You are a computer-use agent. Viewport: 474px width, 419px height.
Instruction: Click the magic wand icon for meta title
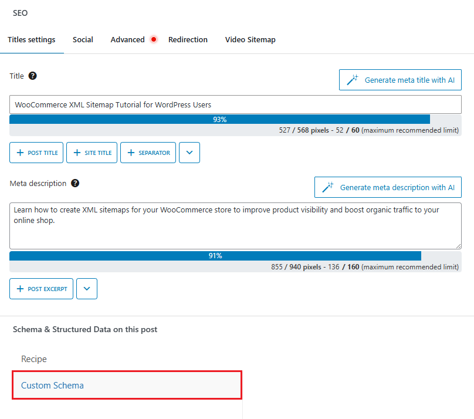pyautogui.click(x=353, y=80)
